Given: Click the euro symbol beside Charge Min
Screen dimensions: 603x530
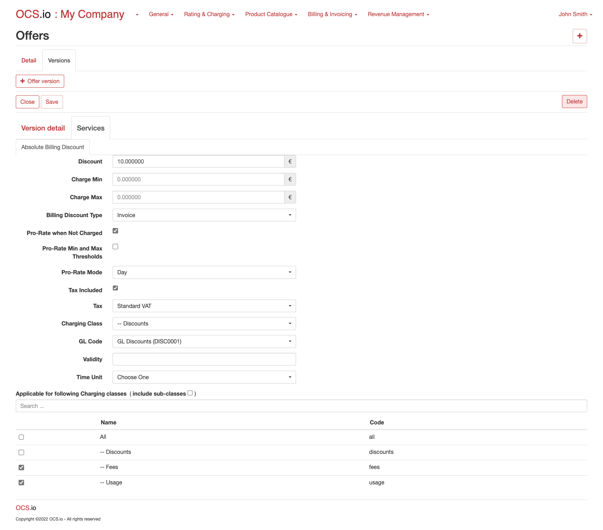Looking at the screenshot, I should pyautogui.click(x=290, y=179).
